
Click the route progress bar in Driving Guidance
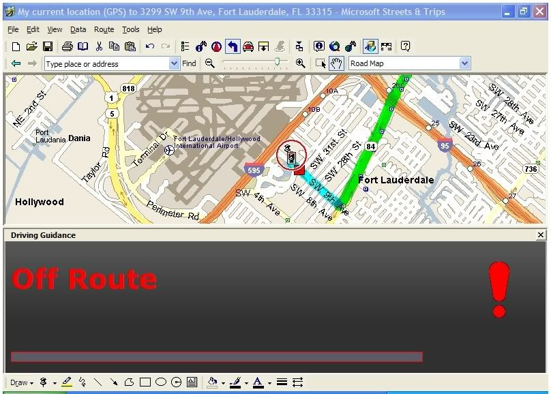pyautogui.click(x=217, y=357)
